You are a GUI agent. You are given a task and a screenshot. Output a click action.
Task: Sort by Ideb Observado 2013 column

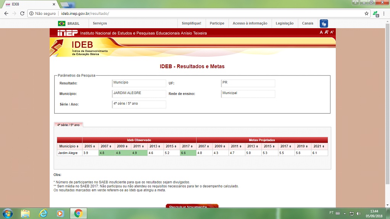[155, 146]
